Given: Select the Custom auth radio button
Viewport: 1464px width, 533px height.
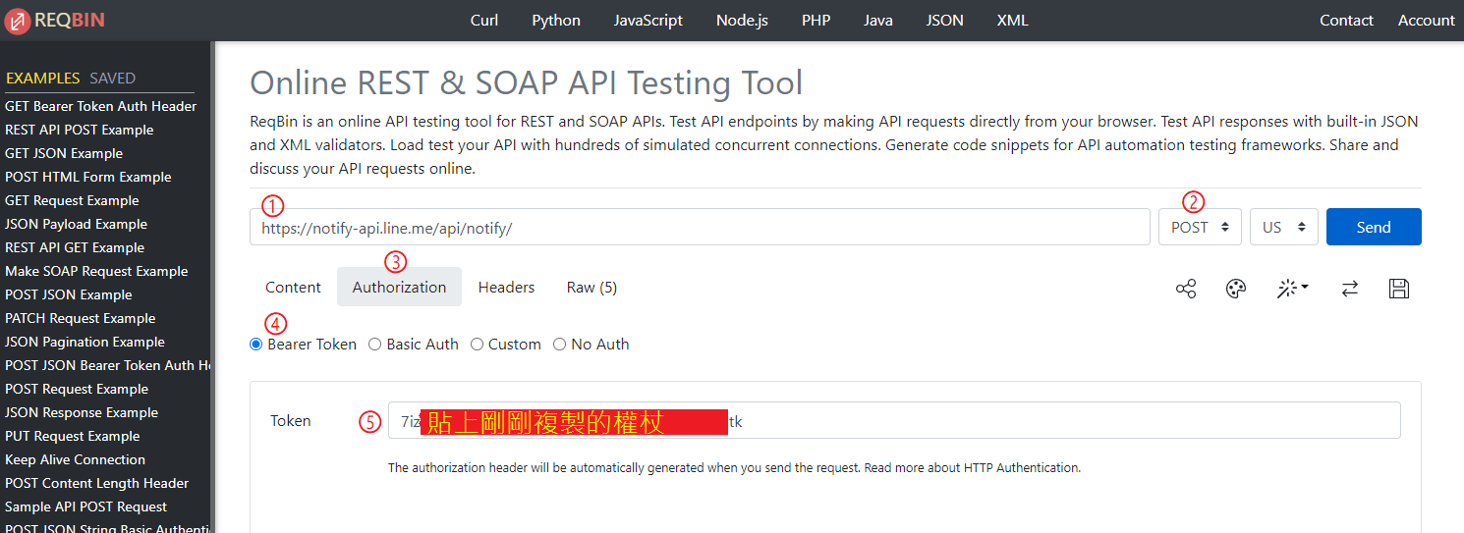Looking at the screenshot, I should (x=477, y=345).
